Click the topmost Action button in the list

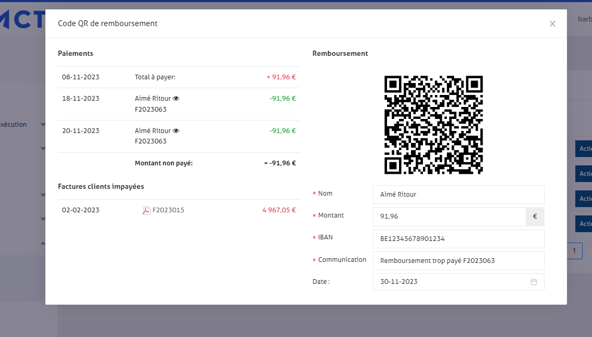click(x=584, y=149)
